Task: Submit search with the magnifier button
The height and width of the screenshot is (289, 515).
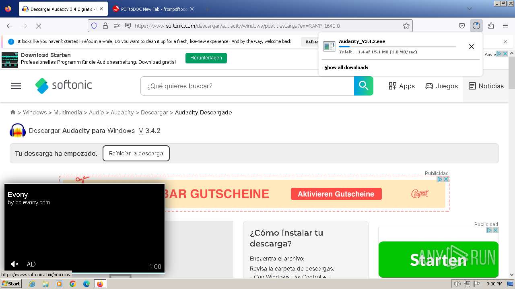Action: tap(364, 86)
